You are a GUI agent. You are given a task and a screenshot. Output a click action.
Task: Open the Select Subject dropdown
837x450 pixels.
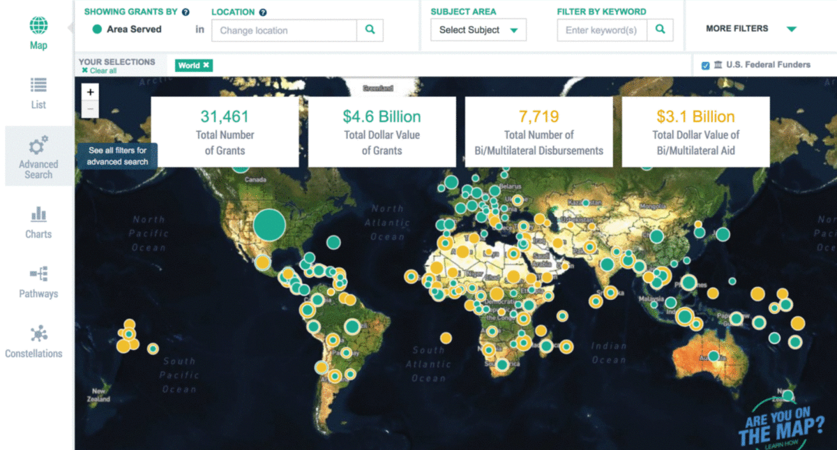click(478, 30)
